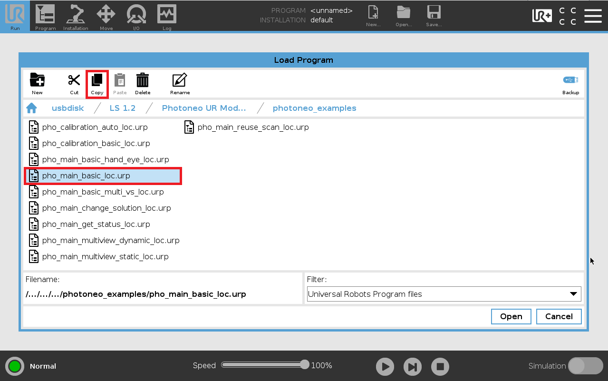Click the Open... folder icon in header
The height and width of the screenshot is (381, 608).
coord(404,16)
